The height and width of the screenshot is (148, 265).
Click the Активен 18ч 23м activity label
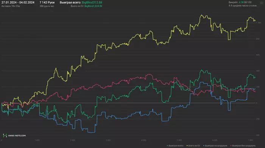(11, 6)
